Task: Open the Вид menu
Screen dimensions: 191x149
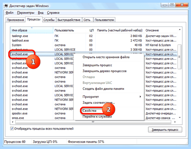Action: pyautogui.click(x=40, y=13)
